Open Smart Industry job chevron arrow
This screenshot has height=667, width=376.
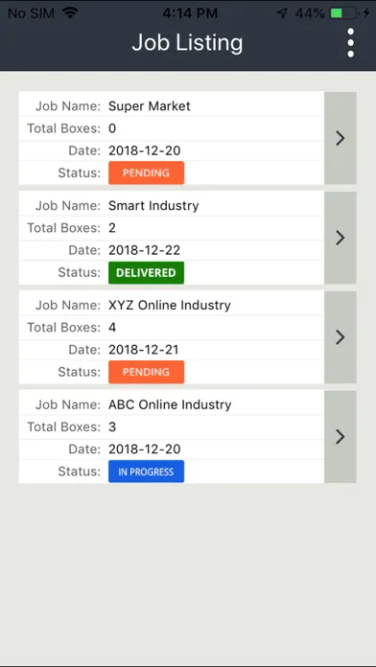pos(341,238)
